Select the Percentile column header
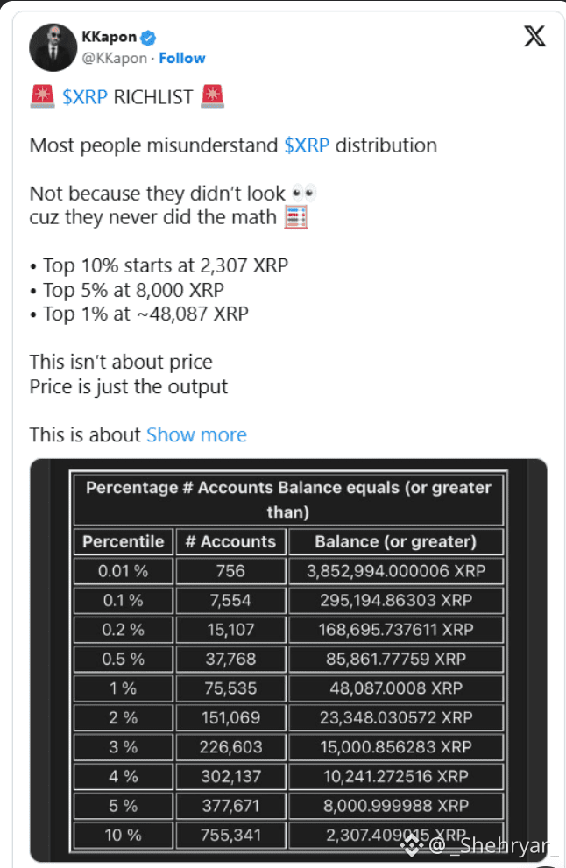The image size is (566, 868). 123,541
